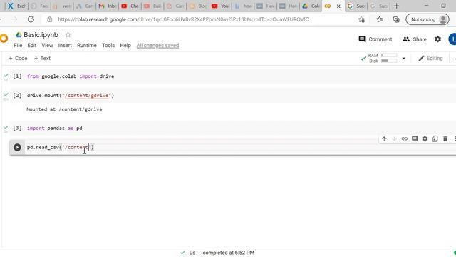Switch to the Excel tab
Screen dimensions: 456x257
[16, 6]
